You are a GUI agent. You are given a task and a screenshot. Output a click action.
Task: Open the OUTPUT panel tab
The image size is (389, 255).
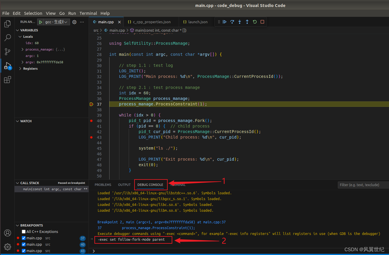point(124,185)
